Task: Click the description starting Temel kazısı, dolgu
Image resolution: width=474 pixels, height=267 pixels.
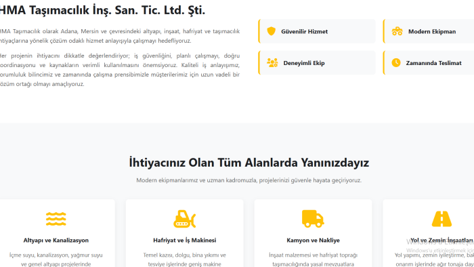Action: 184,260
